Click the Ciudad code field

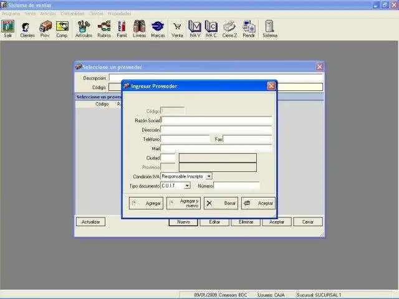coord(168,158)
